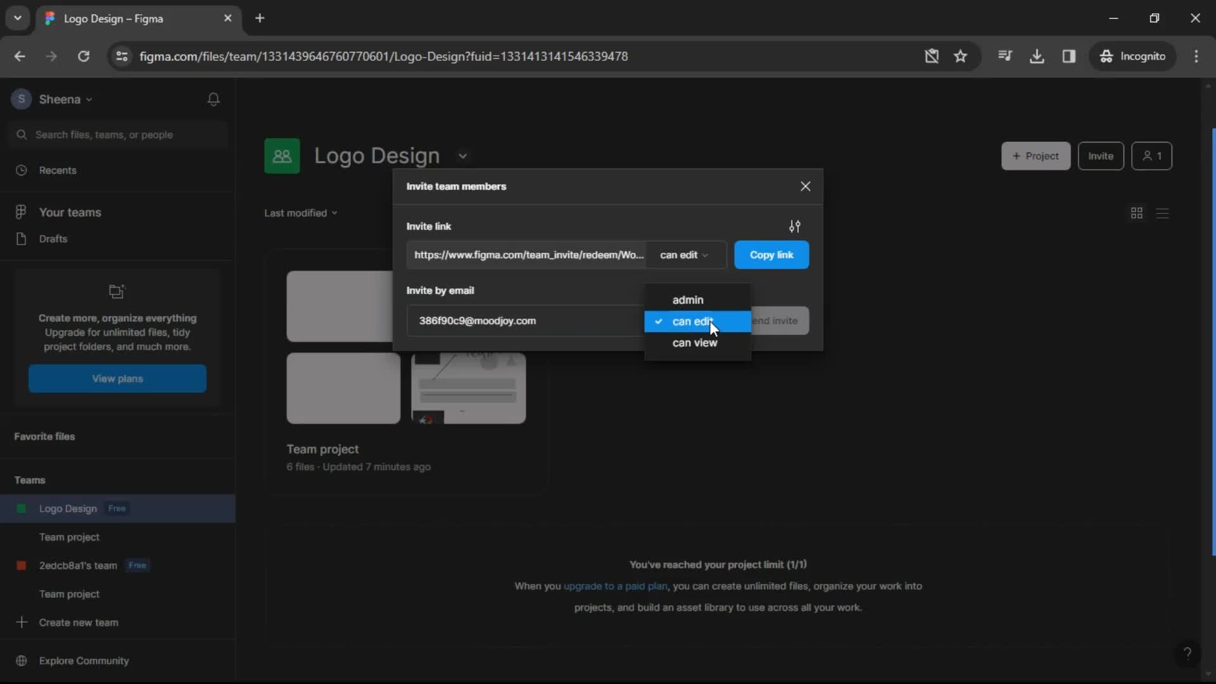Click Copy link button

[771, 255]
